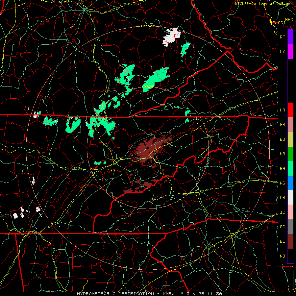Click the UK legend label text
Screen dimensions: 296x296
click(282, 52)
